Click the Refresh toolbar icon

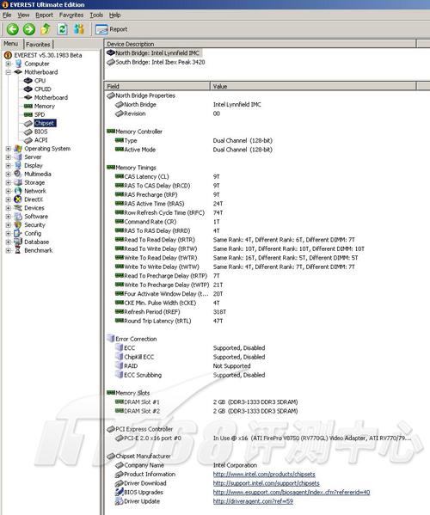(x=62, y=29)
